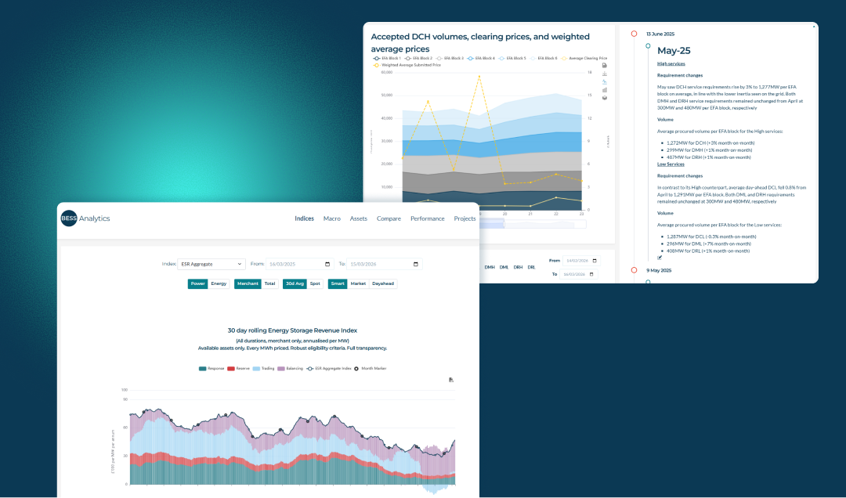Toggle Trading series in revenue legend

(264, 369)
